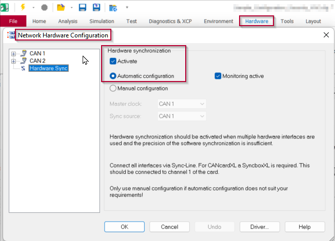This screenshot has width=335, height=241.
Task: Click the Save configuration floppy disk icon
Action: 82,8
